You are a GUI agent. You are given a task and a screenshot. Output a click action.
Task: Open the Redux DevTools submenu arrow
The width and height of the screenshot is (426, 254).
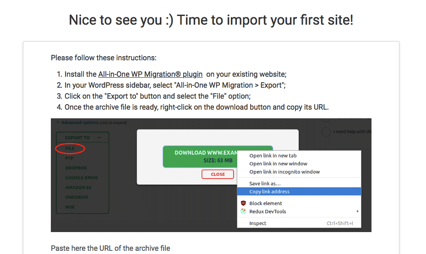coord(357,212)
